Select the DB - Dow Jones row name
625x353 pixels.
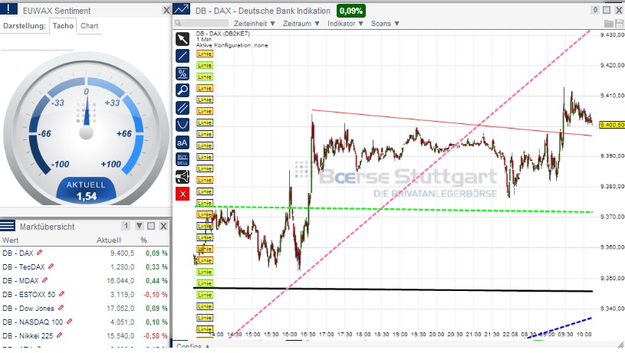click(28, 309)
